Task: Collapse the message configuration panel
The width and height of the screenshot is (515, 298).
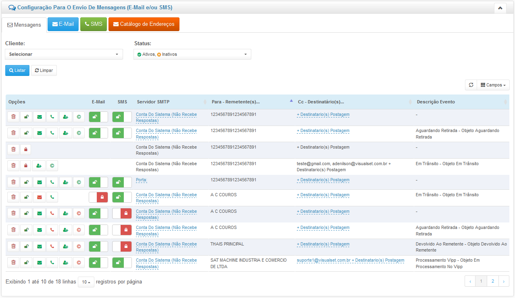Action: (x=500, y=8)
